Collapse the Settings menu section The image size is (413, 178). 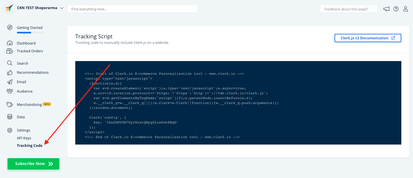point(23,130)
